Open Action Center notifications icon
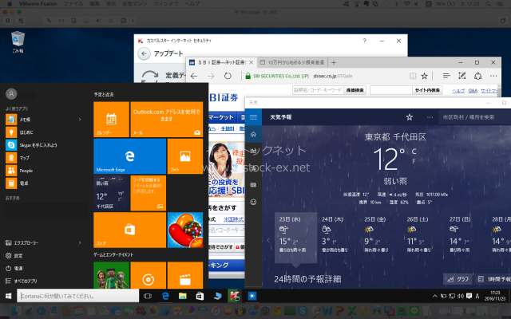The width and height of the screenshot is (511, 319). (469, 296)
